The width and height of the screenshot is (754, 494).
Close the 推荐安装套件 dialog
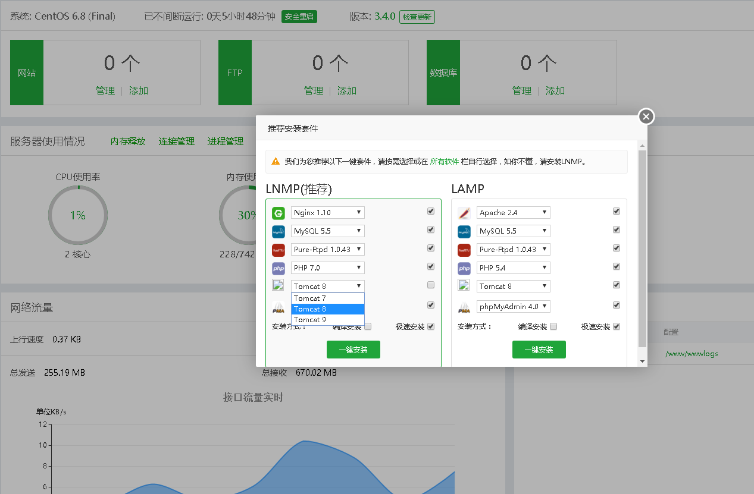click(646, 117)
